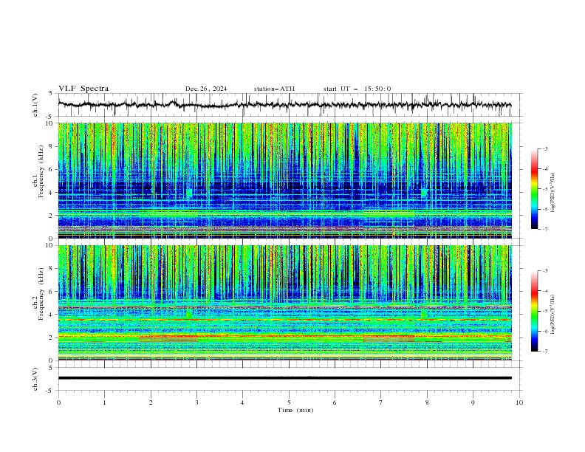Click the time axis tick label '3'
The width and height of the screenshot is (585, 452).
coord(196,403)
